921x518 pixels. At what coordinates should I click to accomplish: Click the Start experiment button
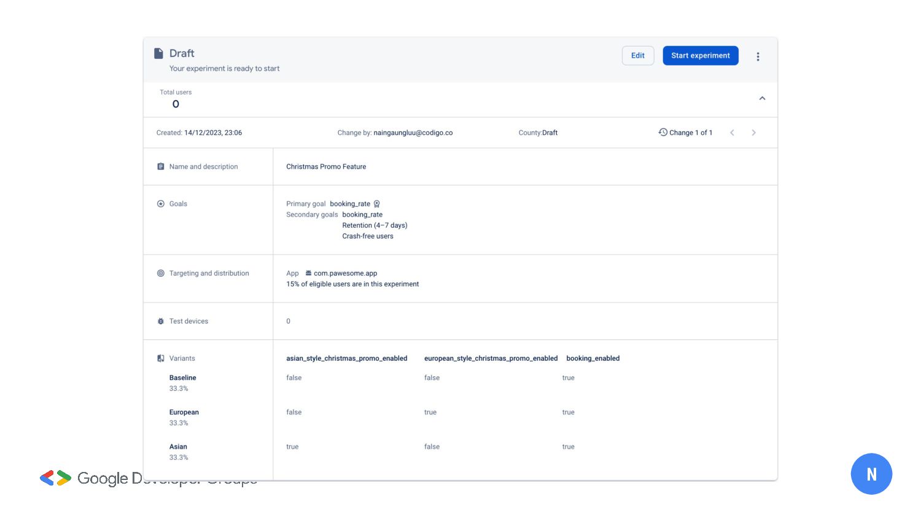tap(700, 56)
